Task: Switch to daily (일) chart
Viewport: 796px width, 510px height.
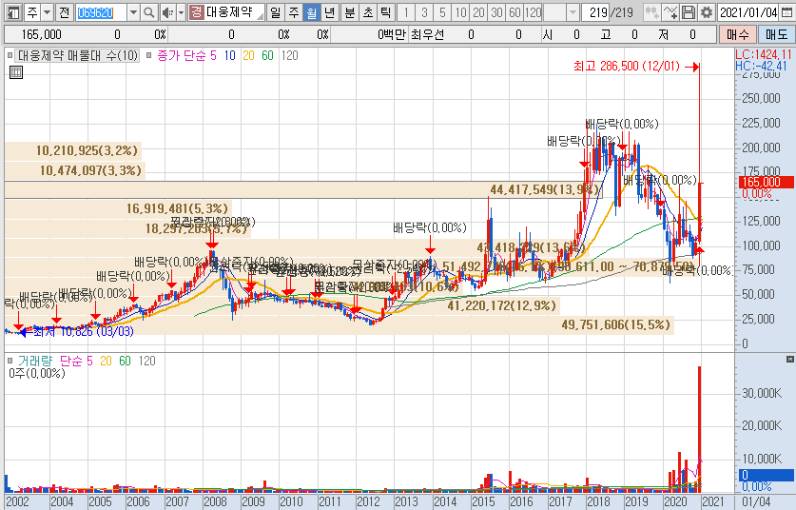Action: click(x=275, y=12)
